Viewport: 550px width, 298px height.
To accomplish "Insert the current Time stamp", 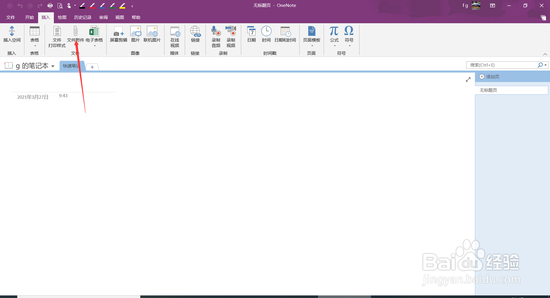I will 266,34.
